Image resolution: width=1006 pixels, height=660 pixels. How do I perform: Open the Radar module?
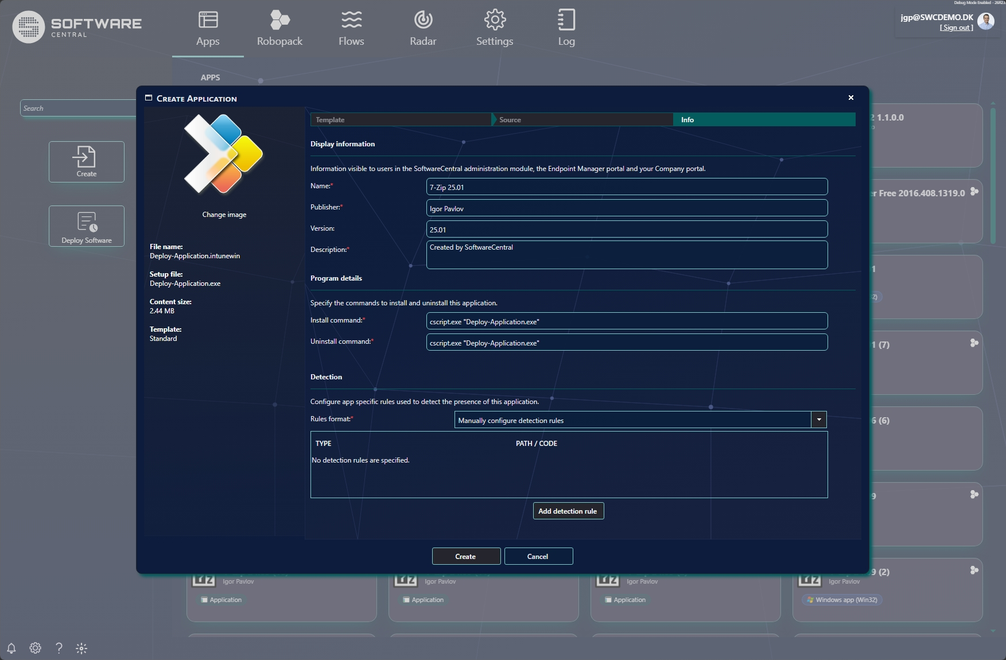point(423,29)
